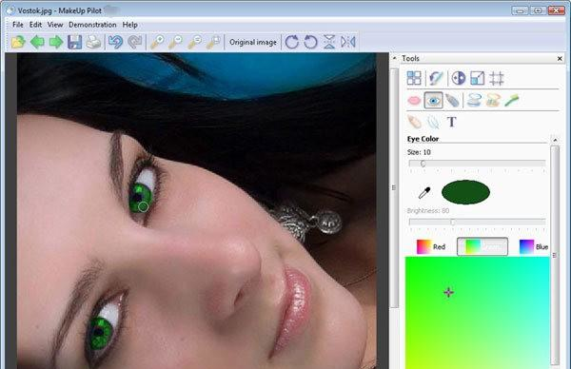Screen dimensions: 571x369
Task: Go to next image with green right arrow
Action: (x=56, y=42)
